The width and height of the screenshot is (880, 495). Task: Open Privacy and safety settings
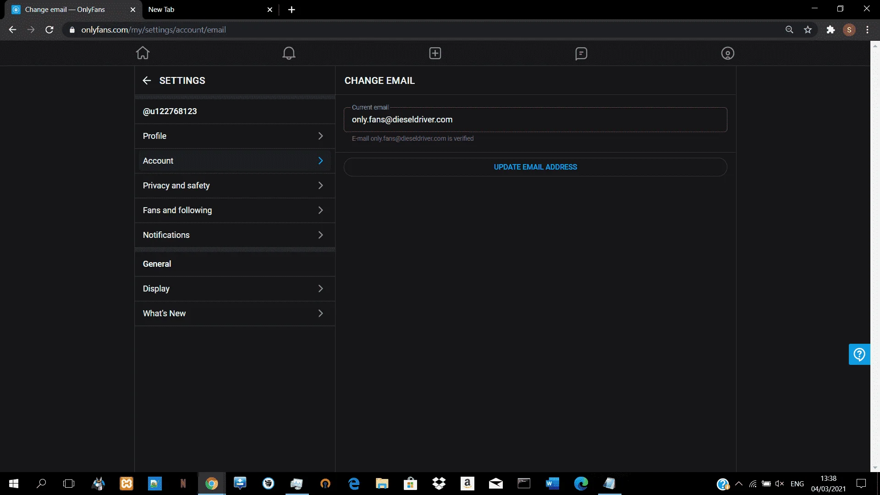coord(235,186)
